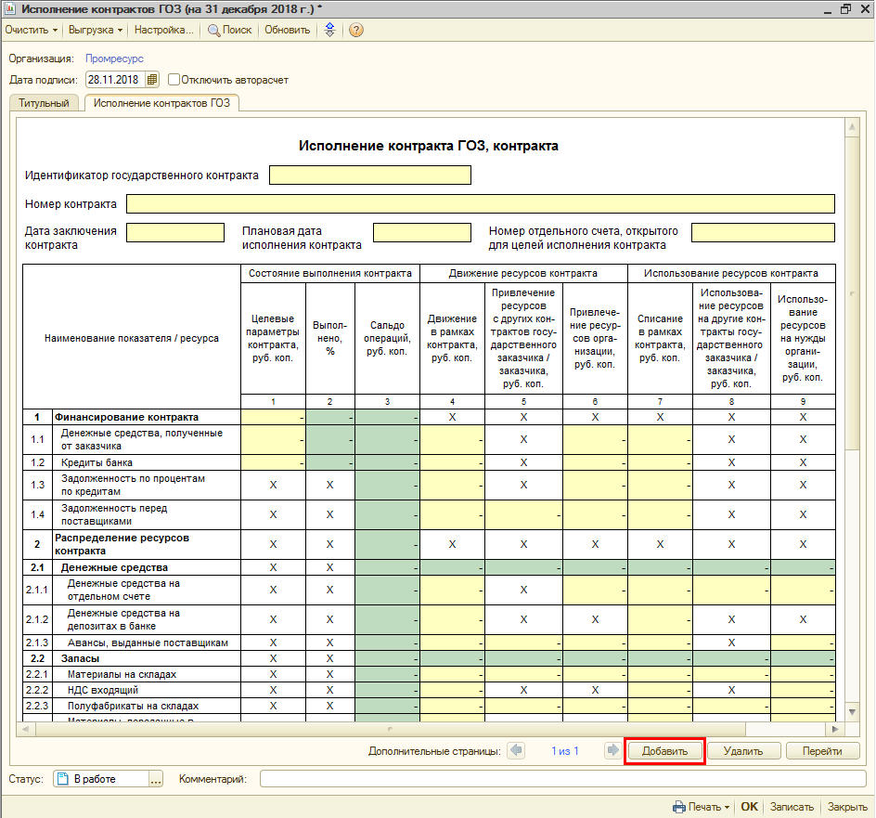Click the Записать button
This screenshot has height=818, width=876.
(792, 807)
